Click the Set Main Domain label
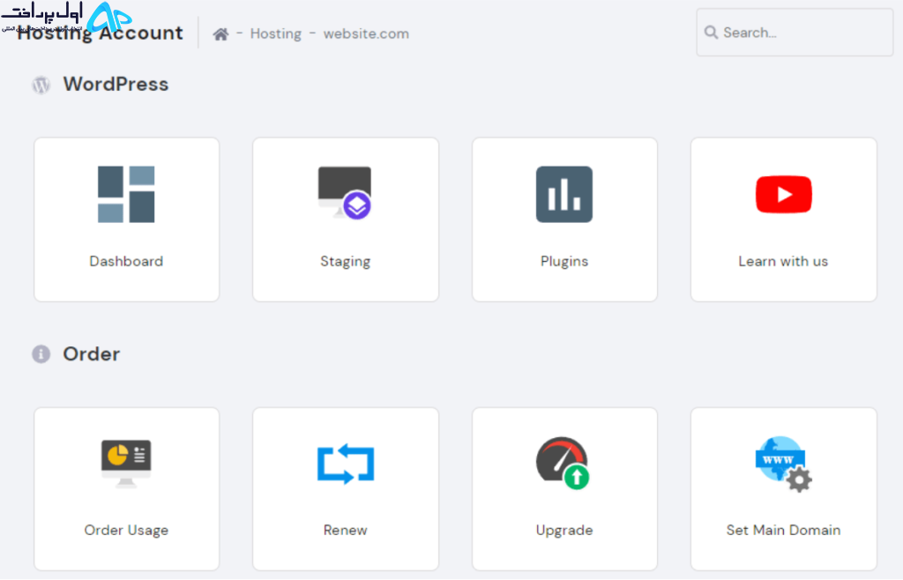 pos(783,530)
